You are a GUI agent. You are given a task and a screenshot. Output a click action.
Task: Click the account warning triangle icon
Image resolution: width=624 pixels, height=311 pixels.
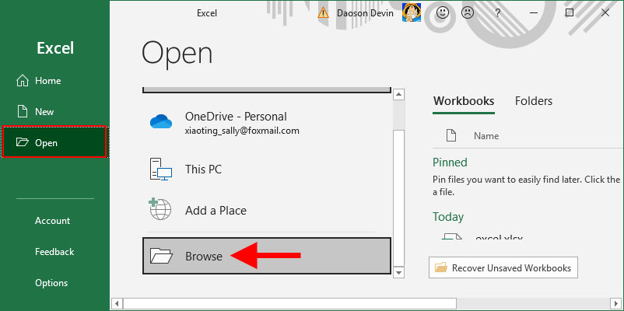323,13
